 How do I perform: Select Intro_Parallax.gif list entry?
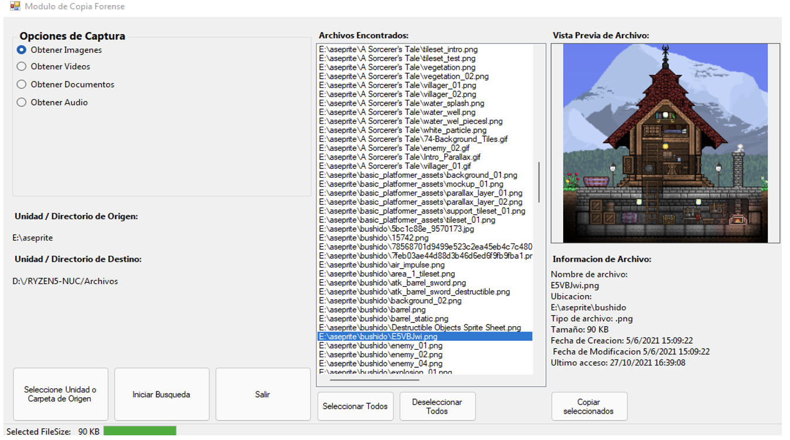(x=425, y=157)
